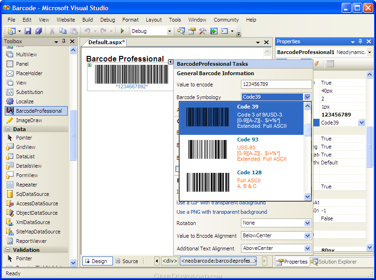Collapse the Data section in Toolbox
376x280 pixels.
tap(8, 129)
